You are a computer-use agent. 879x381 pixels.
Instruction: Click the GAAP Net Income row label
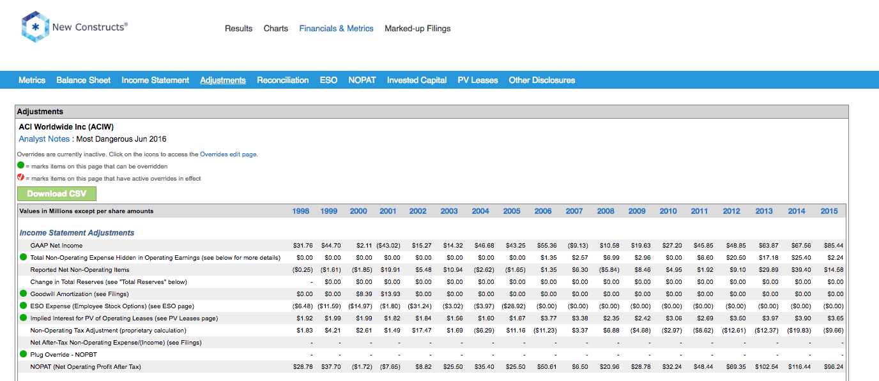(56, 246)
